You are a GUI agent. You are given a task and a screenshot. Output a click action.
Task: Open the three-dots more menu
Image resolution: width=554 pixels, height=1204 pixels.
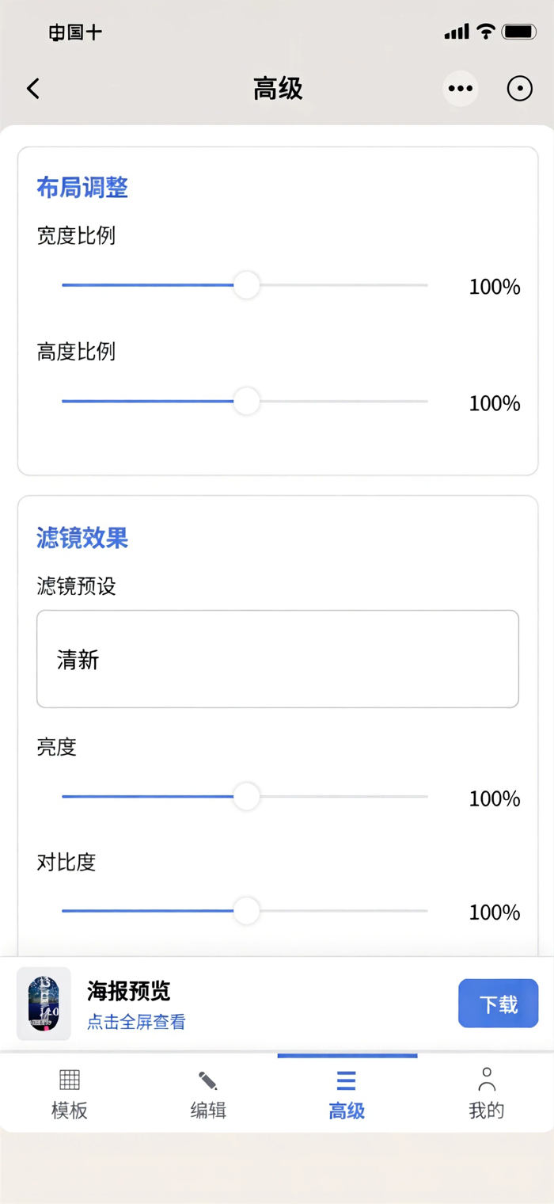tap(460, 89)
